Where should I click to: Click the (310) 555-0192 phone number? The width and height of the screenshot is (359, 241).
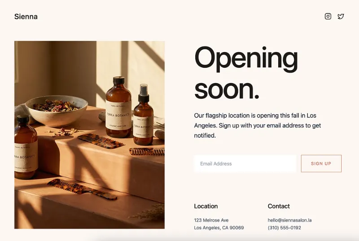pos(285,228)
